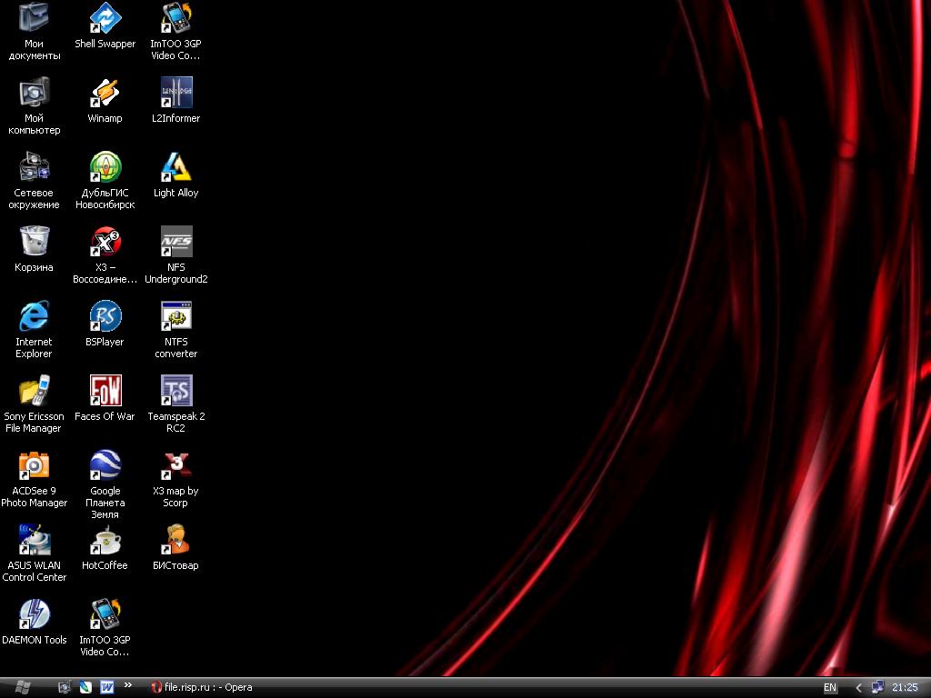
Task: Click Show Desktop quick launch icon
Action: [x=65, y=687]
